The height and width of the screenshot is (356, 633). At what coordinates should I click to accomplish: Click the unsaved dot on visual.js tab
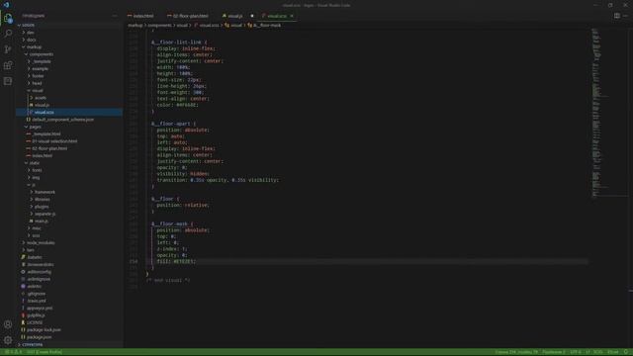click(252, 16)
